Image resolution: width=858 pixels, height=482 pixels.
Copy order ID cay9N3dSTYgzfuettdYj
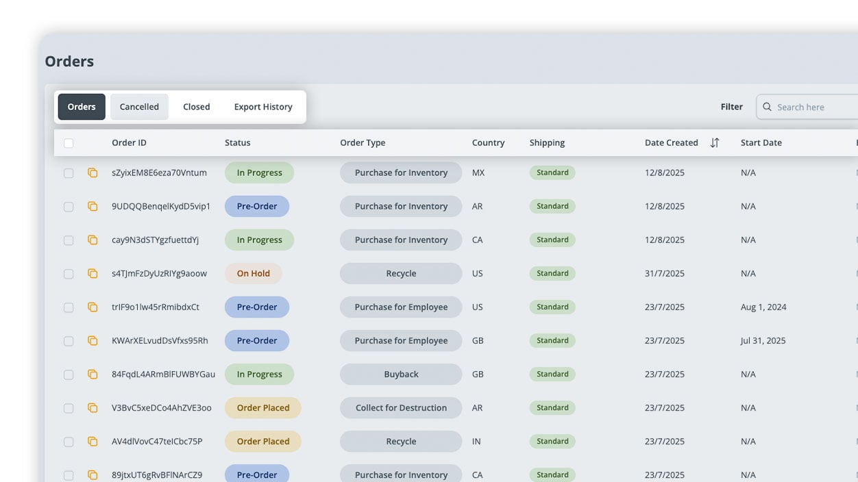(93, 240)
